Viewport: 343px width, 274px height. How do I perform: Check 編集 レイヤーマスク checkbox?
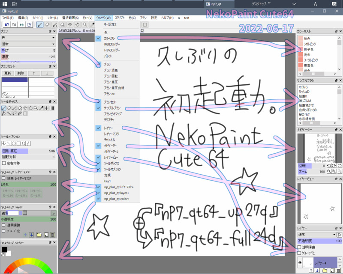(x=3, y=178)
